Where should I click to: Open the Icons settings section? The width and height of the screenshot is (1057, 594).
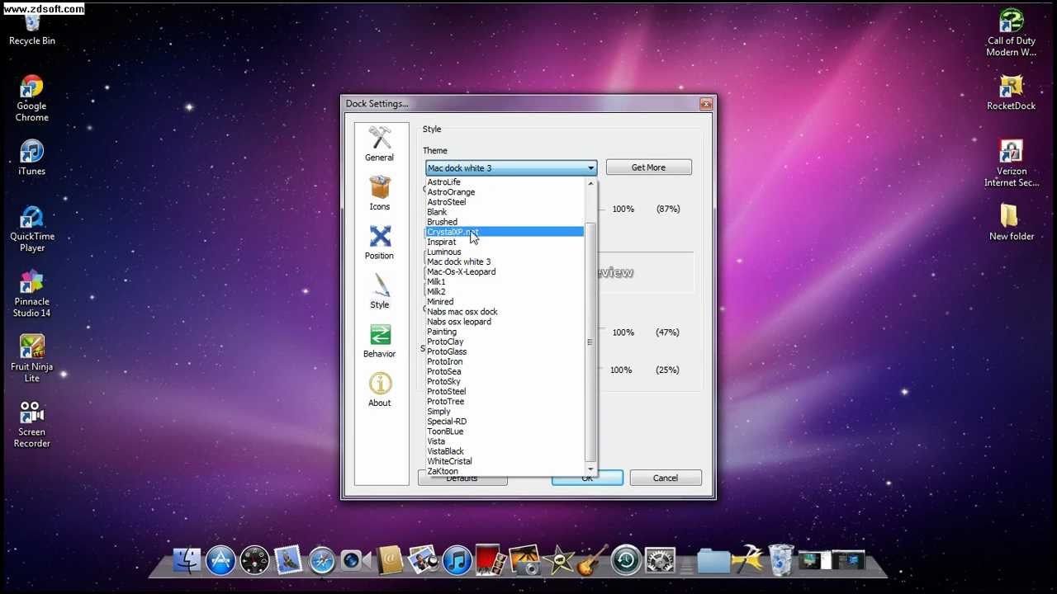(x=380, y=194)
